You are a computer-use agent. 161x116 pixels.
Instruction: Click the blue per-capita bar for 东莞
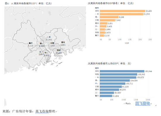[111, 86]
